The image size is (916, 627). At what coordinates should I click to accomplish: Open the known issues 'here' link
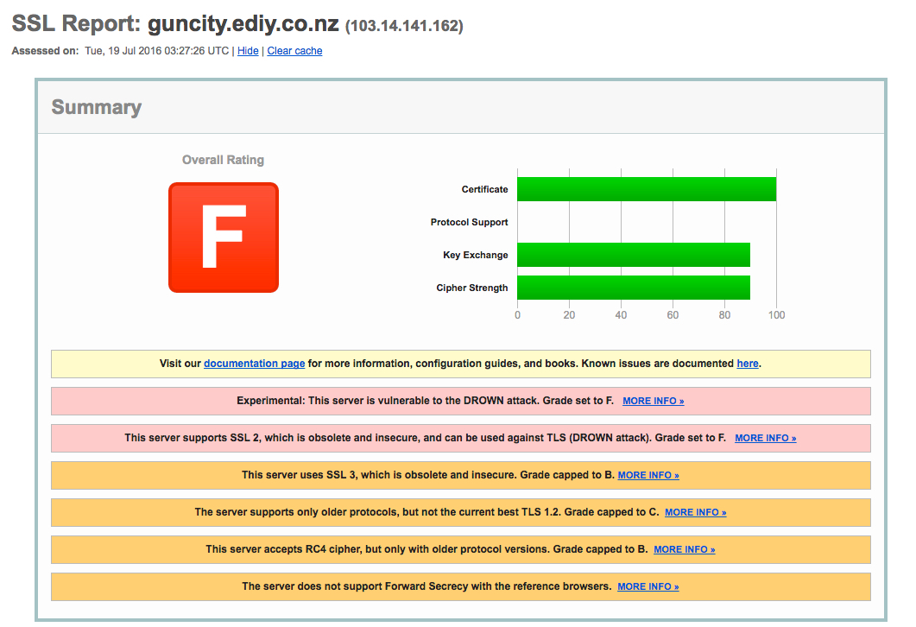pos(747,364)
